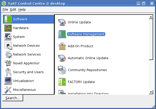The image size is (156, 109).
Task: Open the File menu
Action: click(x=5, y=10)
